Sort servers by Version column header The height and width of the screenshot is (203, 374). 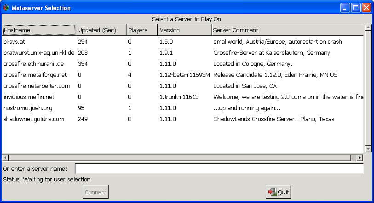184,30
